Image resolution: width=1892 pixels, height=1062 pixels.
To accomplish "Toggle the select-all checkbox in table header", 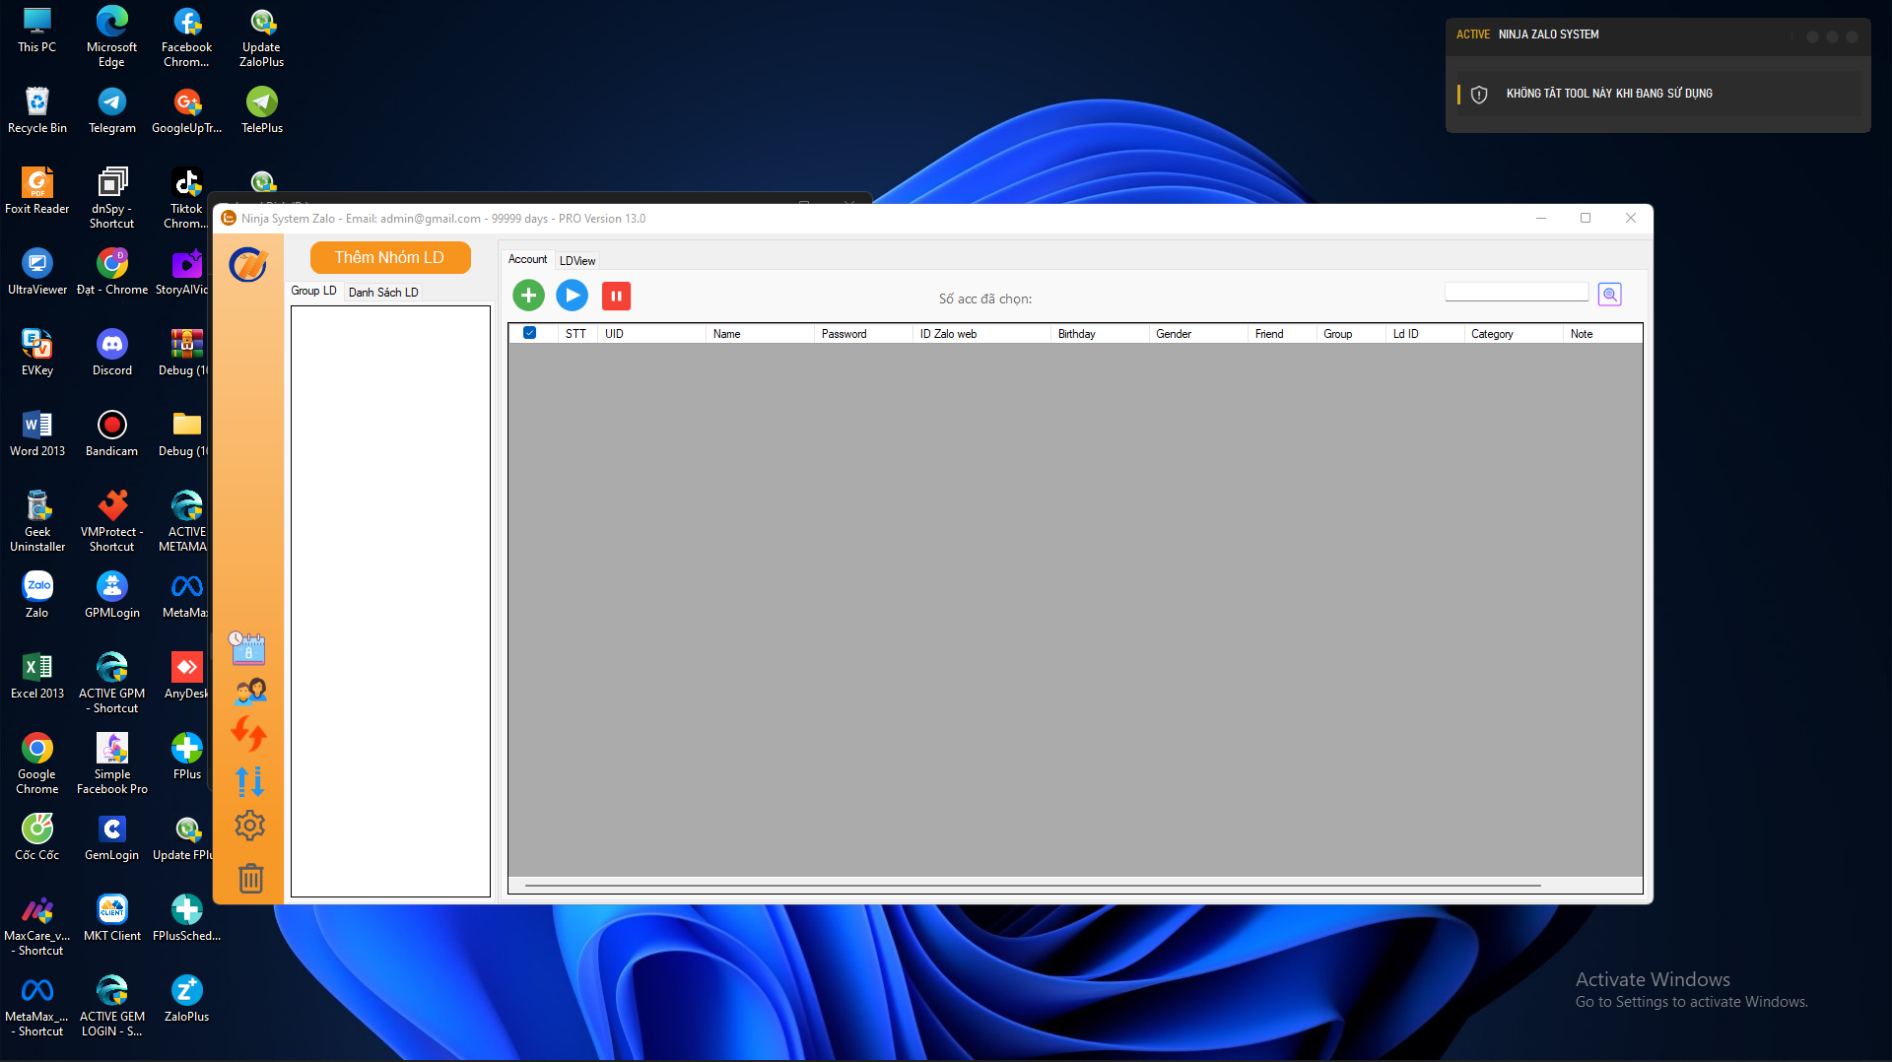I will pos(529,333).
